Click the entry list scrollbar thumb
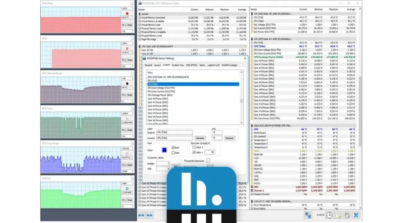The height and width of the screenshot is (223, 397). (x=242, y=101)
